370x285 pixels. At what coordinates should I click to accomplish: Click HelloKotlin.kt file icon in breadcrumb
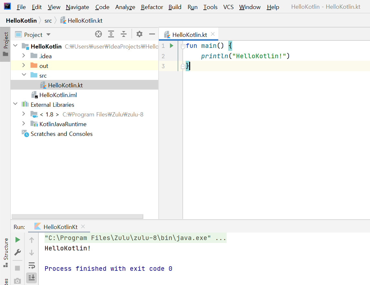(x=63, y=20)
